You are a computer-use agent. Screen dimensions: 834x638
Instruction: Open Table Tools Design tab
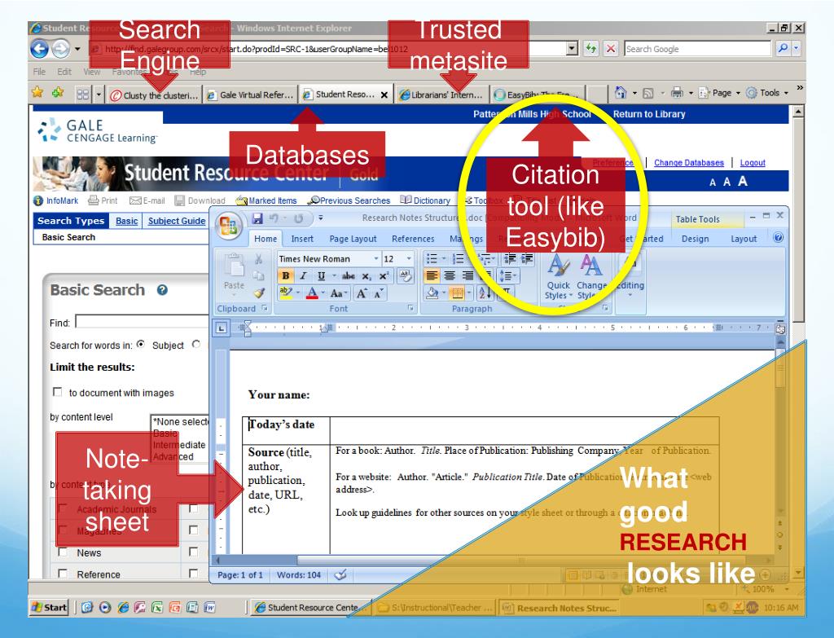[695, 239]
